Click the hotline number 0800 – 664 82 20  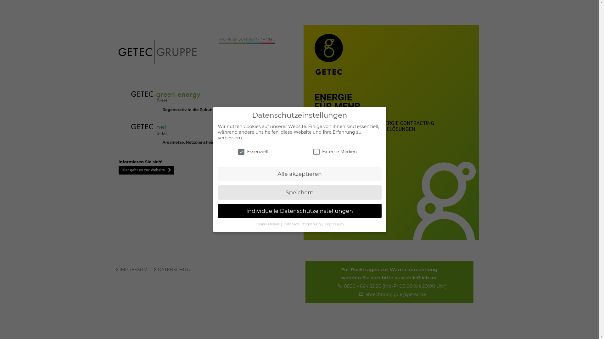(x=362, y=286)
